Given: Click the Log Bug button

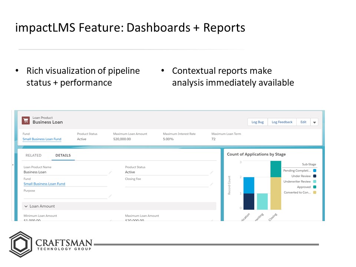Looking at the screenshot, I should (257, 122).
